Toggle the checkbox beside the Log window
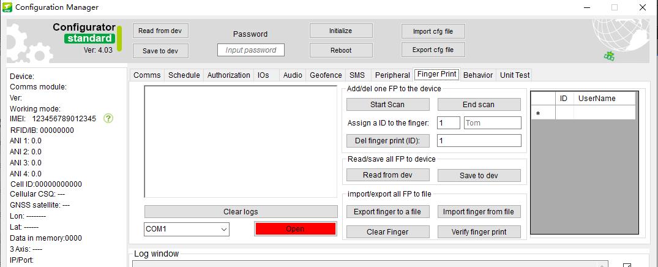Screen dimensions: 658x267 click(627, 265)
